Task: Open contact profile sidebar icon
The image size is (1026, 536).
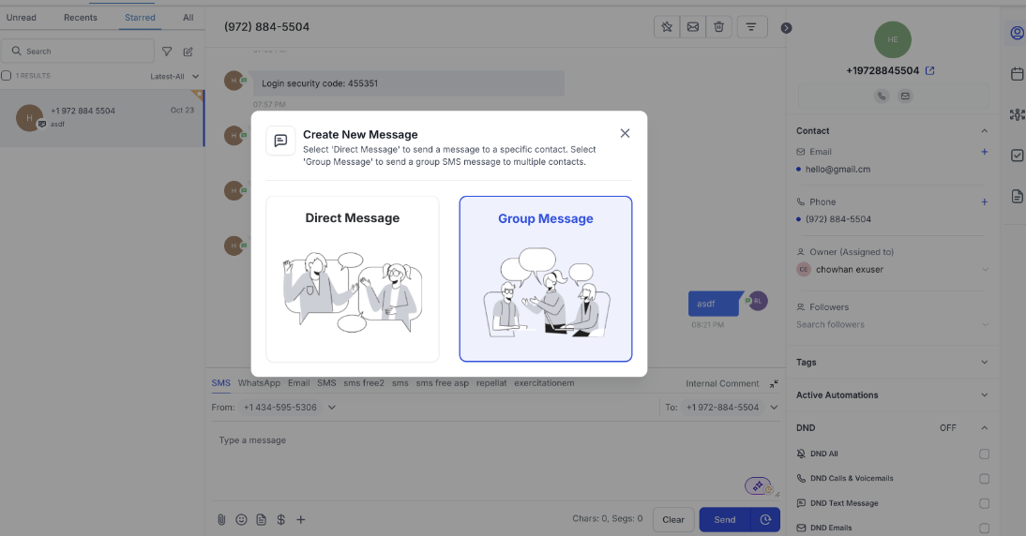Action: point(1017,33)
